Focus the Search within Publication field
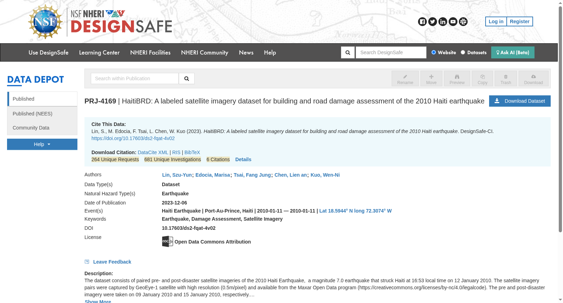Viewport: 563px width, 303px height. point(135,78)
